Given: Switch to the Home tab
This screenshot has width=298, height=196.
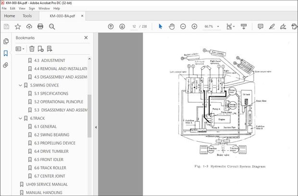Looking at the screenshot, I should (10, 16).
